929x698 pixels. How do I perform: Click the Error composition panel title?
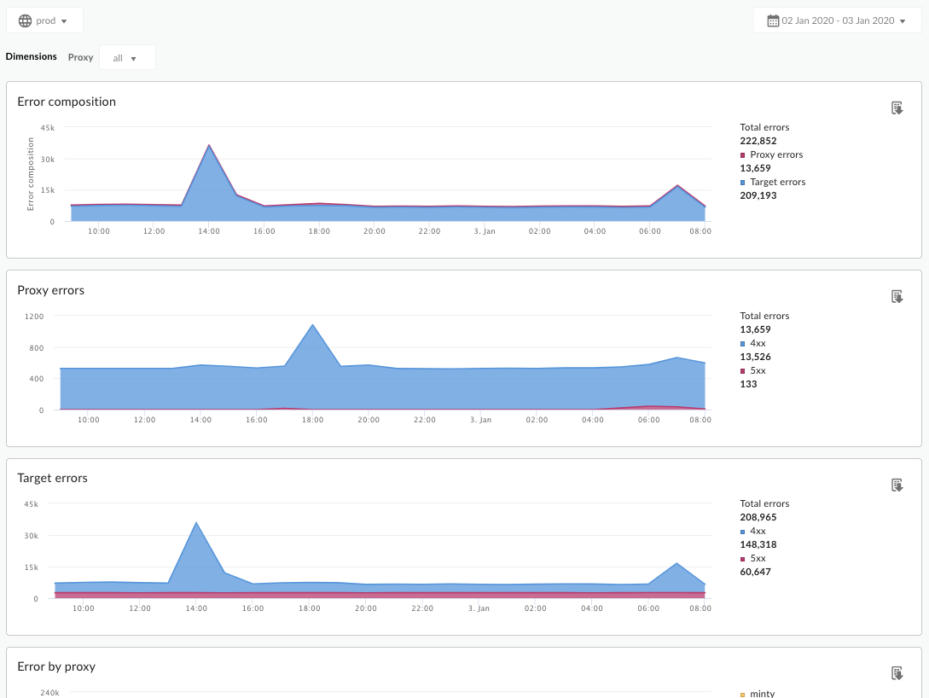[67, 102]
